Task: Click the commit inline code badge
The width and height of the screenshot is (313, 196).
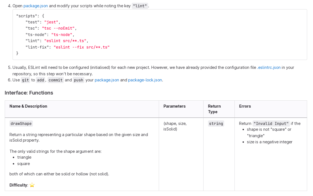Action: pos(55,80)
